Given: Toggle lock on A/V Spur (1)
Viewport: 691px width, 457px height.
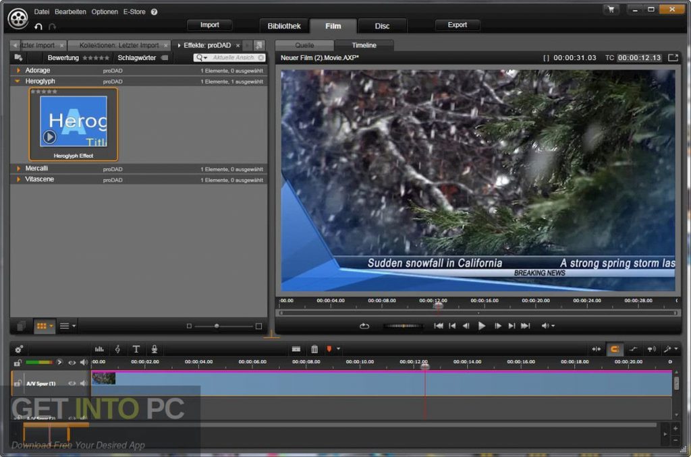Looking at the screenshot, I should coord(17,383).
